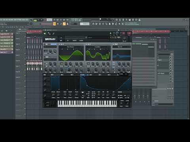Click the porta knob beside the keyboard
Screen dimensions: 190x142
121,103
